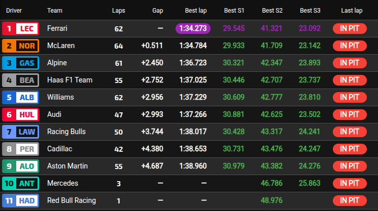Click the ANT driver badge
Image resolution: width=378 pixels, height=211 pixels.
coord(20,183)
